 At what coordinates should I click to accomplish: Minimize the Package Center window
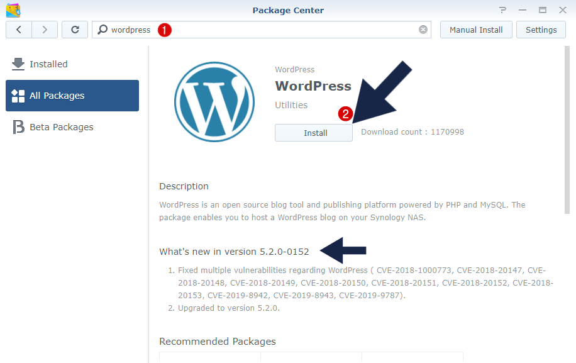pyautogui.click(x=523, y=10)
